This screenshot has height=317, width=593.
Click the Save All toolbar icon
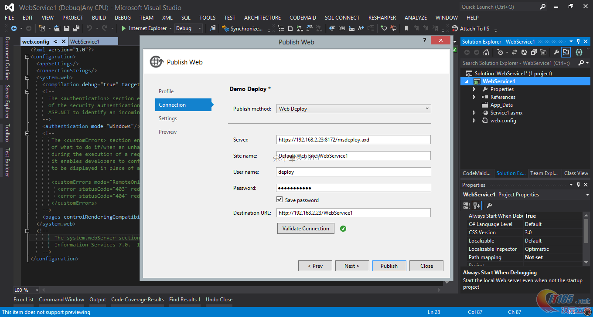pos(76,28)
